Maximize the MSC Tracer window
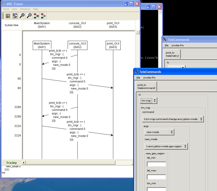 pos(131,4)
